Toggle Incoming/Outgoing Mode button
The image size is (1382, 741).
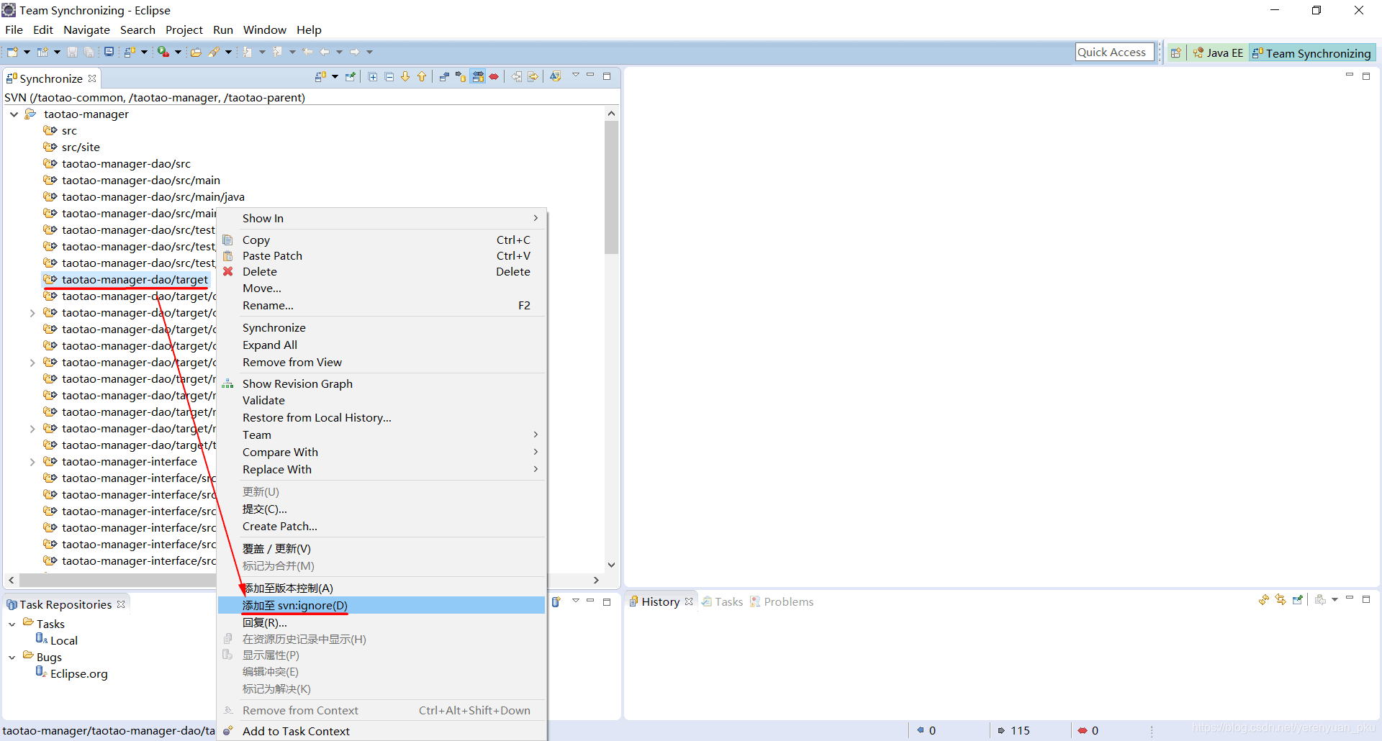pyautogui.click(x=478, y=76)
